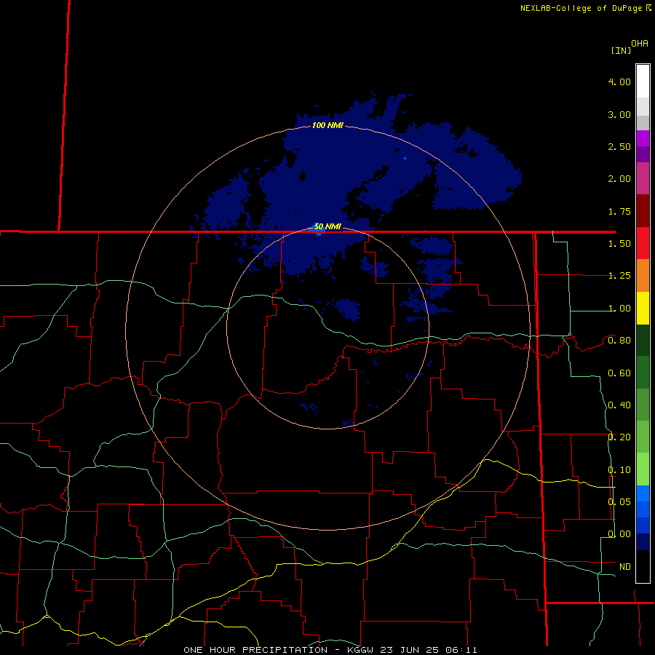Viewport: 655px width, 655px height.
Task: Click the OHA product label above legend
Action: pos(640,44)
